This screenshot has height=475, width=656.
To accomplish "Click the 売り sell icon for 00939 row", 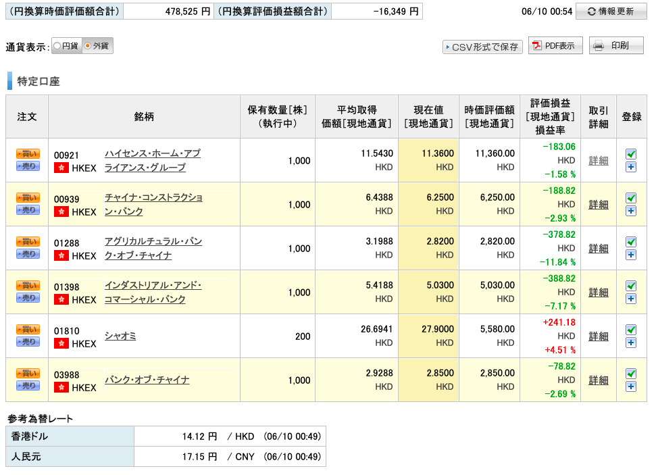I will point(28,210).
